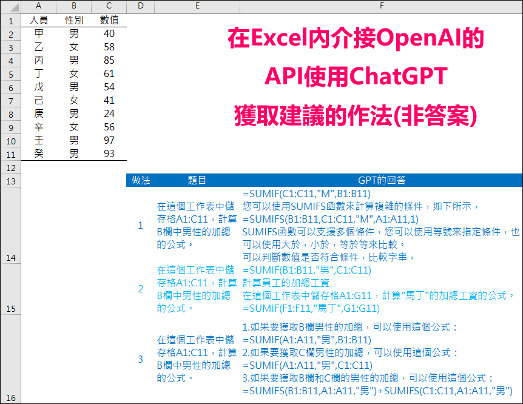
Task: Select cell containing 丙
Action: (x=39, y=61)
